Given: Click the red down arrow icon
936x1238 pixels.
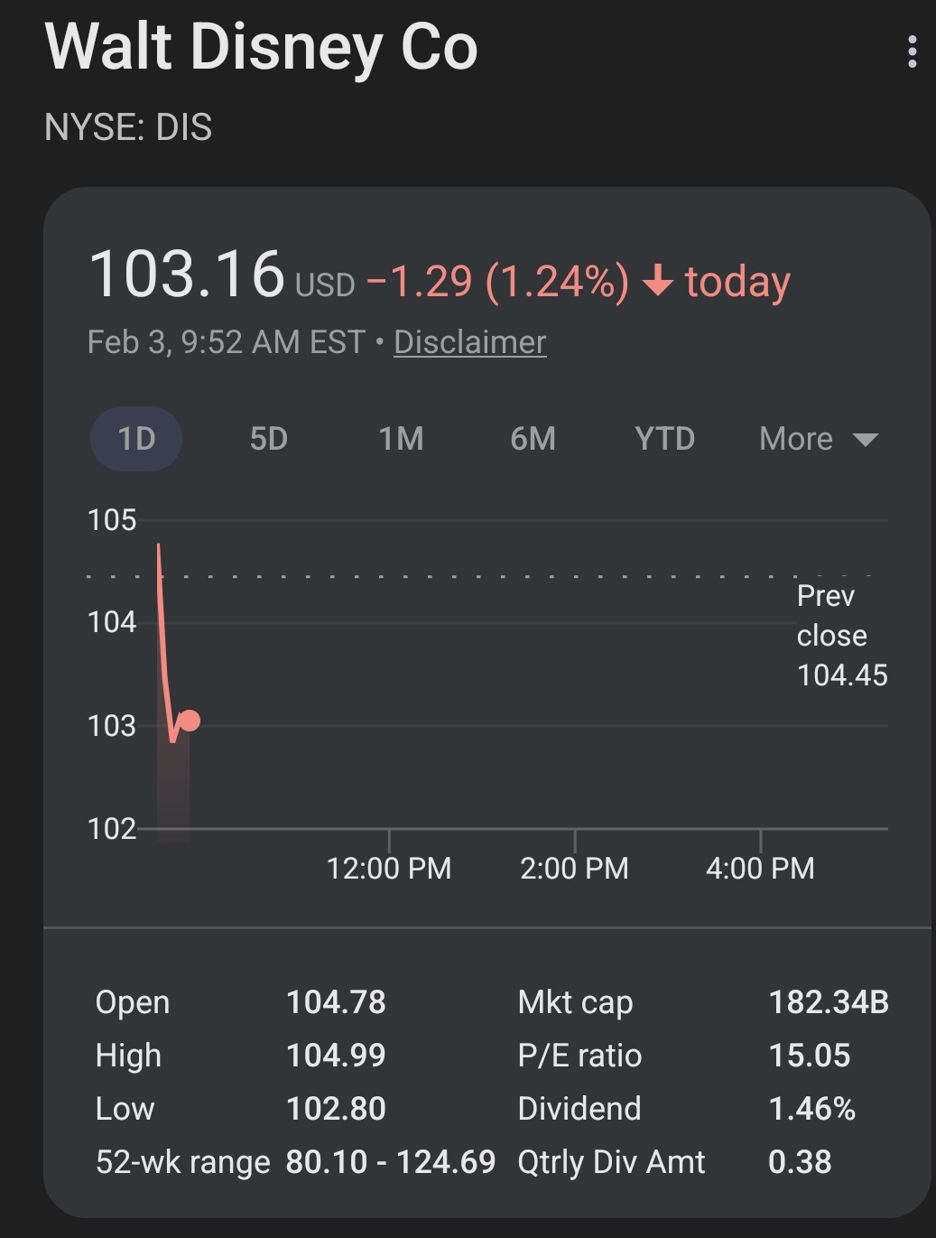Looking at the screenshot, I should (658, 282).
